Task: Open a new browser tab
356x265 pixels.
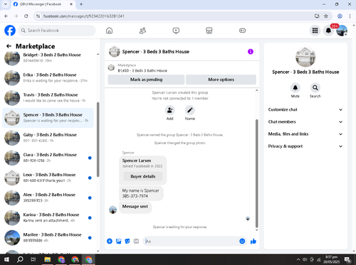Action: [x=81, y=4]
